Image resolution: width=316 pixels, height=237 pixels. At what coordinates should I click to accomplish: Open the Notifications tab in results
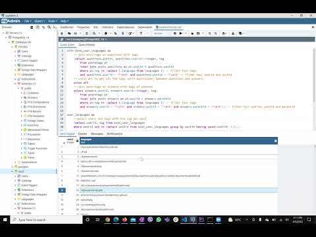pos(115,134)
